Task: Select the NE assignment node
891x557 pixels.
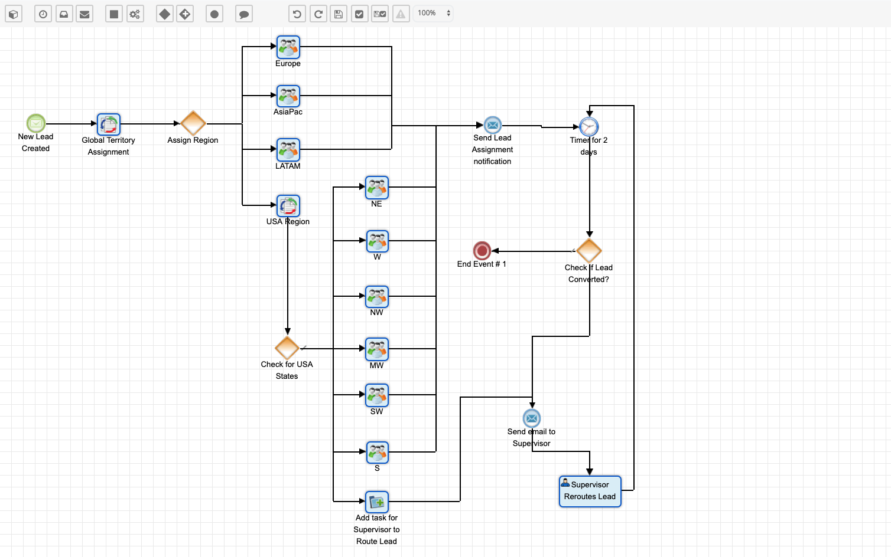Action: [377, 188]
